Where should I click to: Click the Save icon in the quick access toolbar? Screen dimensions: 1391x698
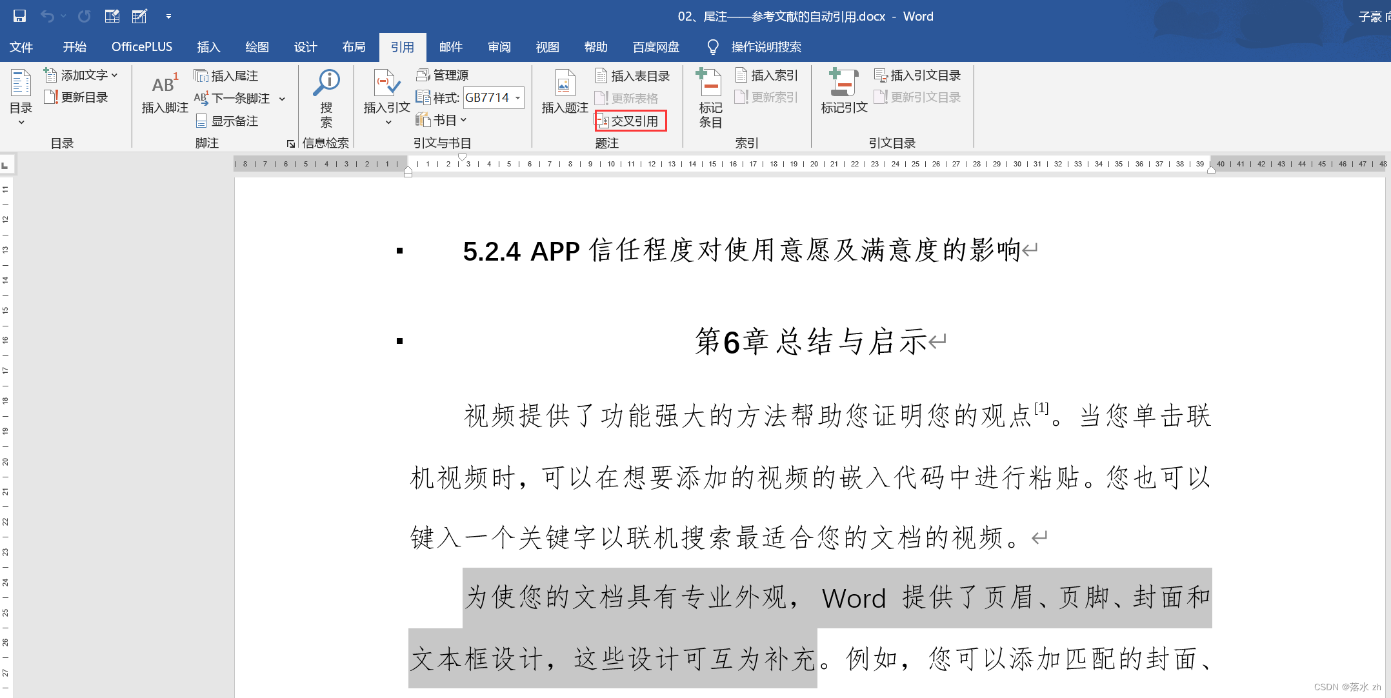(x=19, y=16)
